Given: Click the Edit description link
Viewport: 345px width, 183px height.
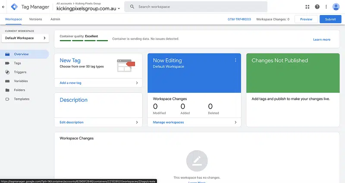Looking at the screenshot, I should coord(72,122).
